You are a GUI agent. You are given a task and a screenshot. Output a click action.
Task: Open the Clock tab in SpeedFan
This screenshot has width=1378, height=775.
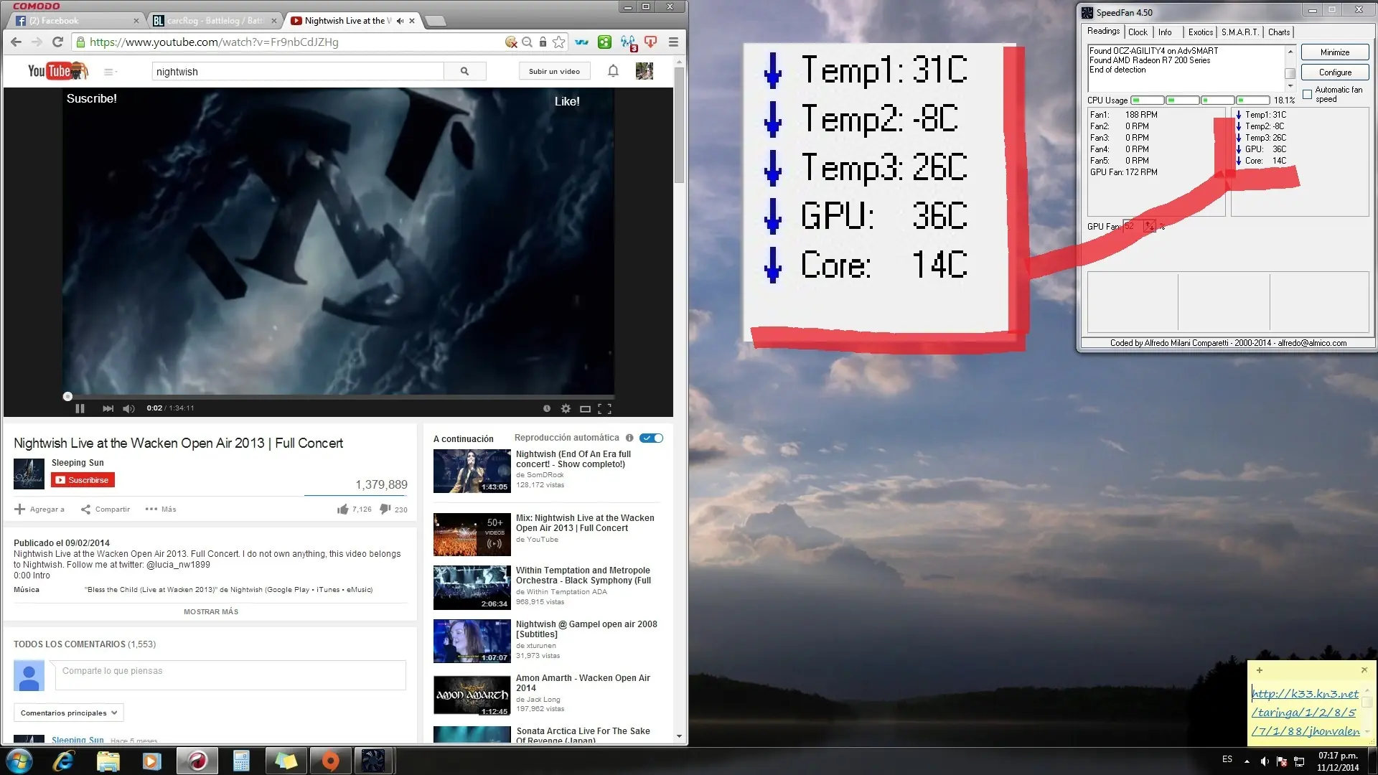pos(1138,32)
